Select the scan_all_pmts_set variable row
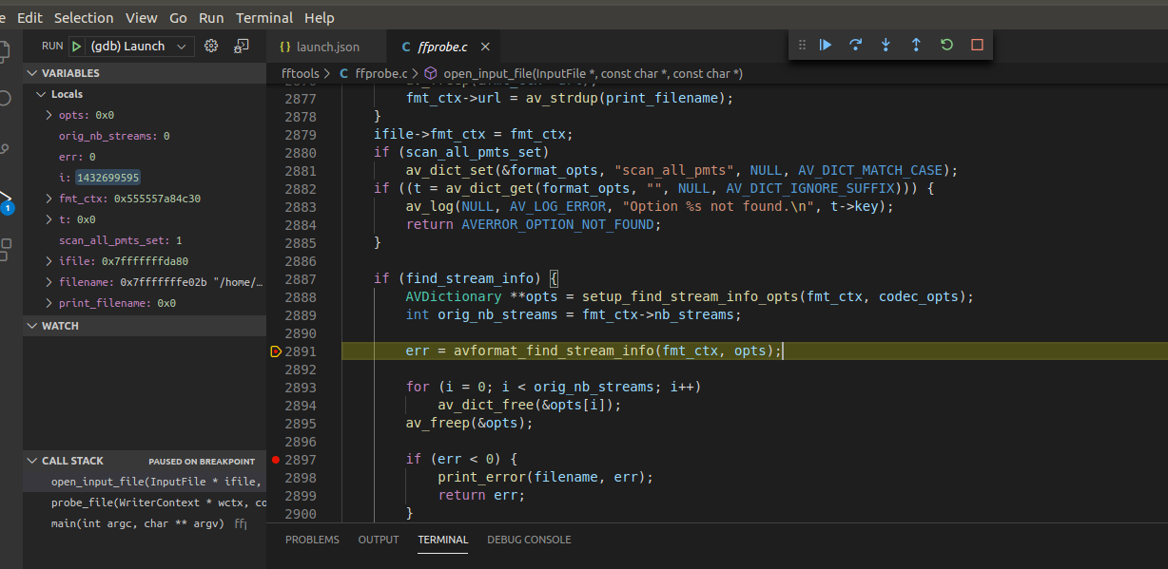Viewport: 1168px width, 569px height. coord(145,240)
